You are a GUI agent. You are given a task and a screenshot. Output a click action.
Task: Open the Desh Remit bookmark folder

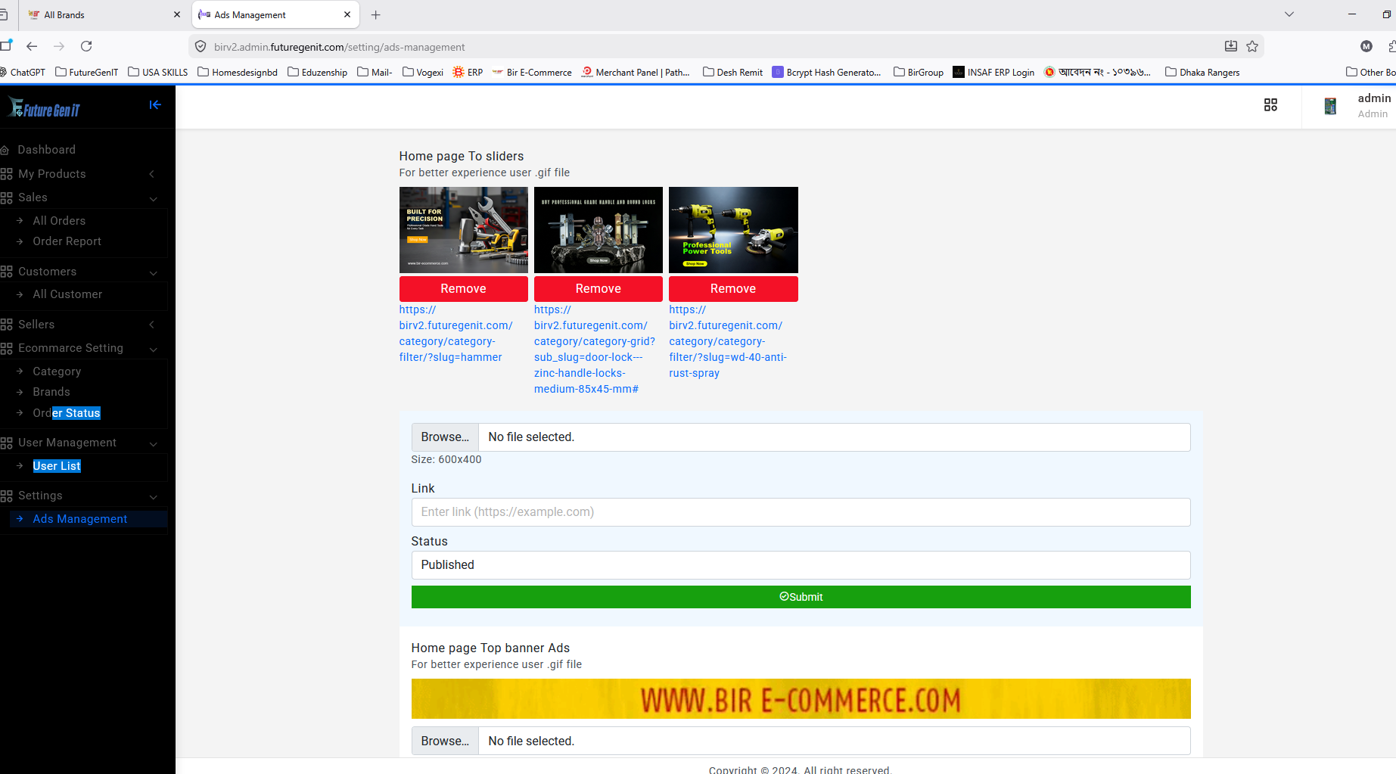click(732, 73)
